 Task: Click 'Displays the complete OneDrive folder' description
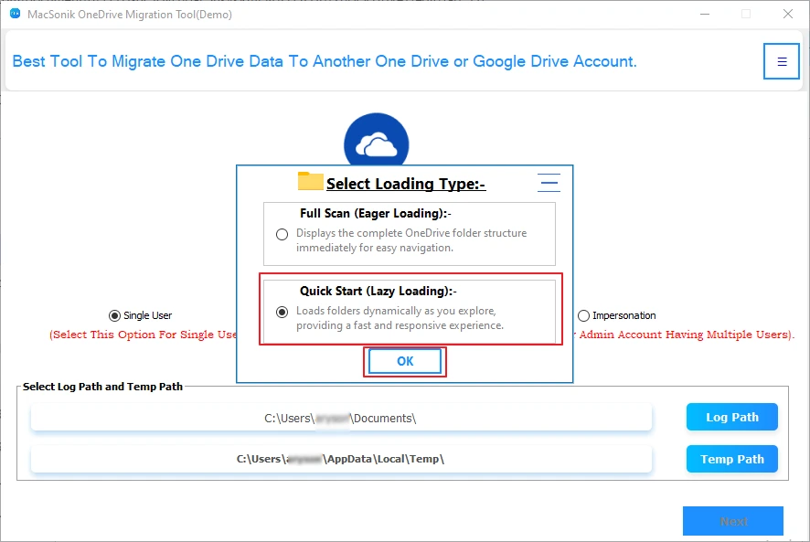[411, 240]
